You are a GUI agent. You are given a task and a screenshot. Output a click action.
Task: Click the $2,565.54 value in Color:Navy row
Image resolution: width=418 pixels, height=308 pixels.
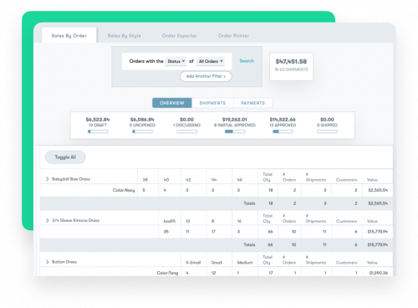pos(378,190)
